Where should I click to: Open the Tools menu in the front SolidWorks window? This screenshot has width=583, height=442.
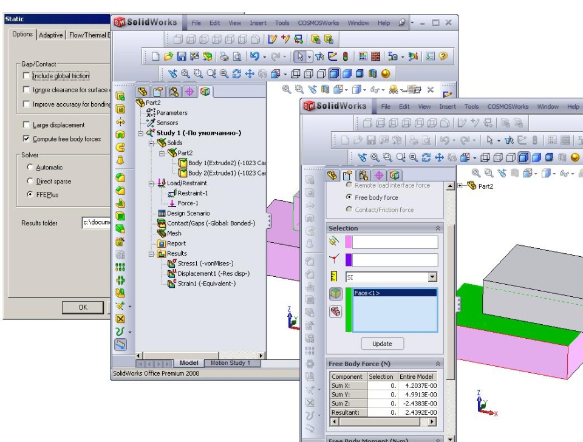click(471, 107)
